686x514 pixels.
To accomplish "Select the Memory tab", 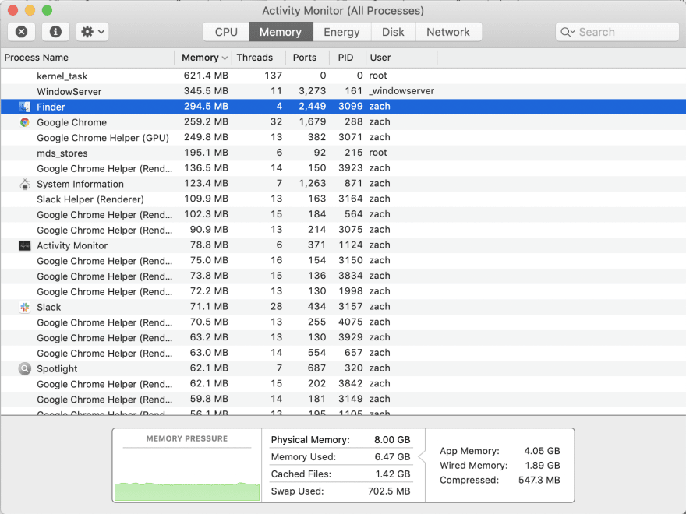I will 281,32.
